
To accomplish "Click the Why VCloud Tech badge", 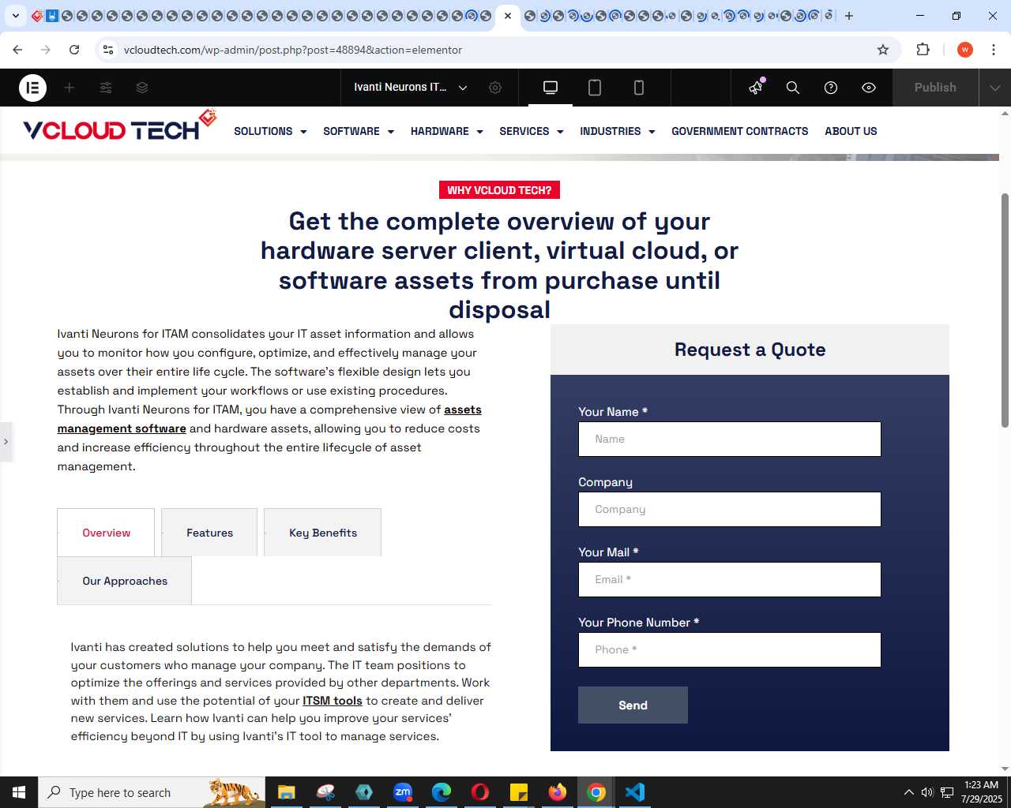I will (499, 190).
